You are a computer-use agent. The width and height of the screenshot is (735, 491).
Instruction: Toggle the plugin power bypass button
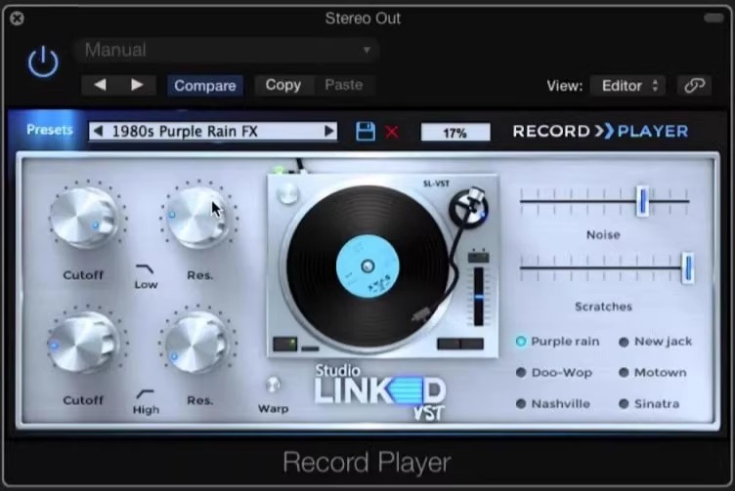click(42, 62)
